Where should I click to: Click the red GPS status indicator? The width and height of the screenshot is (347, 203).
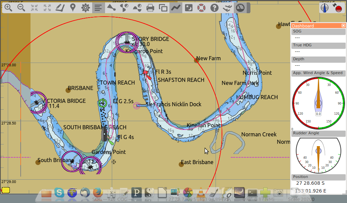click(x=338, y=8)
